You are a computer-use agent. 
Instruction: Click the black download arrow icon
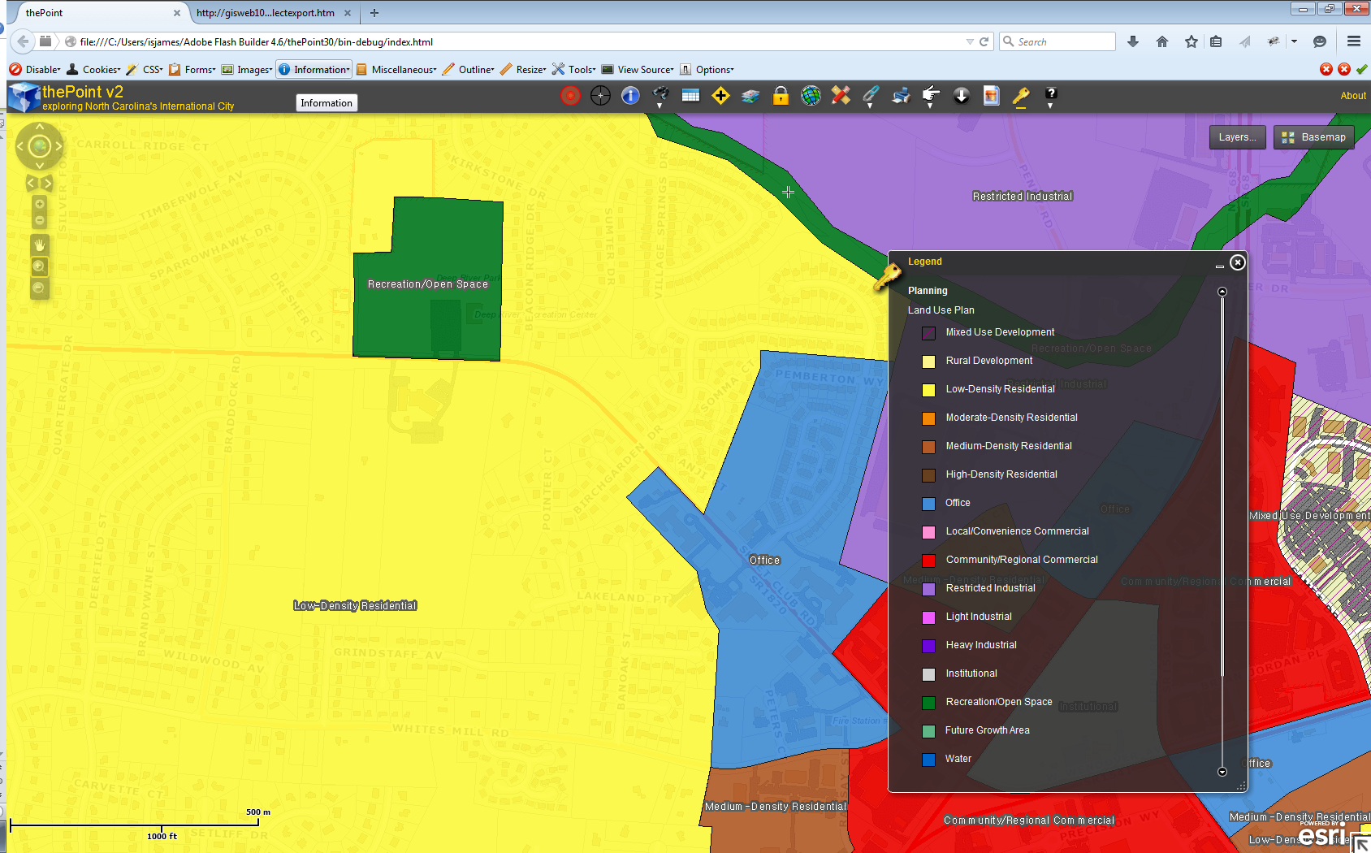(x=961, y=96)
